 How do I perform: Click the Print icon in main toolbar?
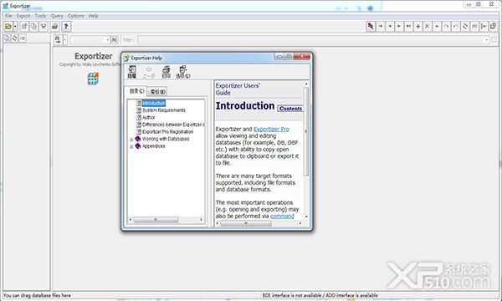tap(54, 27)
